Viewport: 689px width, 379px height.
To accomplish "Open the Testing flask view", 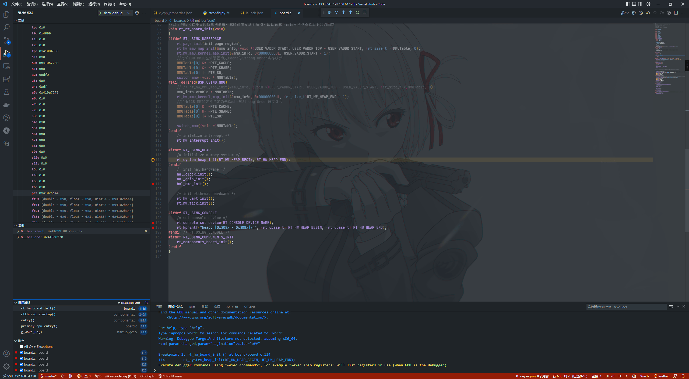I will 6,92.
